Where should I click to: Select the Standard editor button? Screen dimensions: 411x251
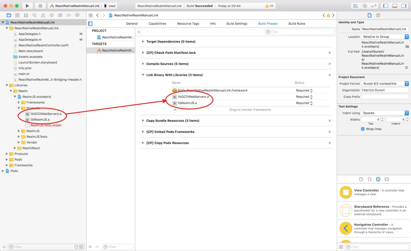(356, 6)
